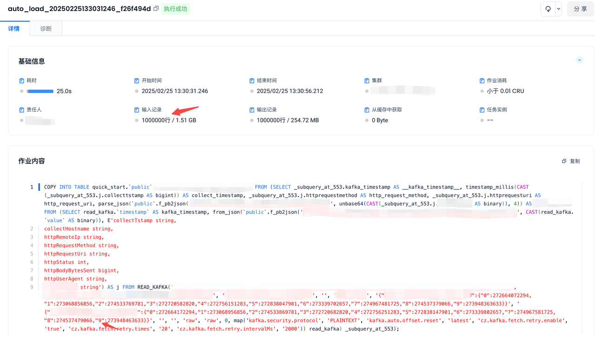This screenshot has height=337, width=595.
Task: Click the 责任人 field icon
Action: [21, 110]
